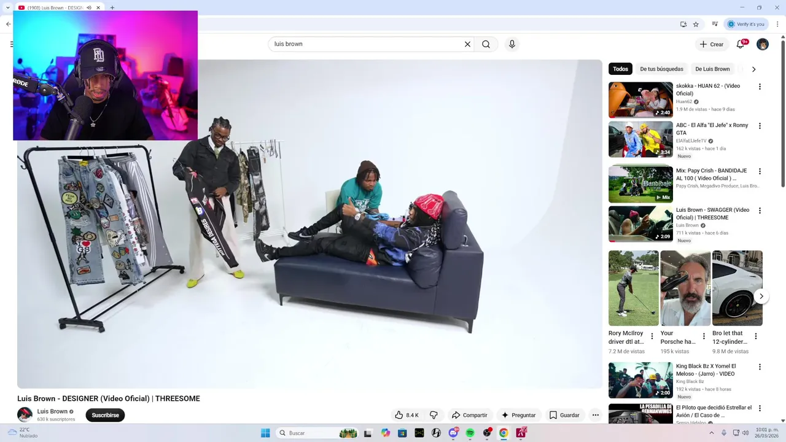Select the Todos filter chip

click(620, 69)
